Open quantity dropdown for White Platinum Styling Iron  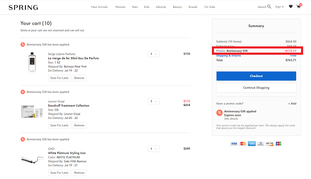click(x=153, y=149)
